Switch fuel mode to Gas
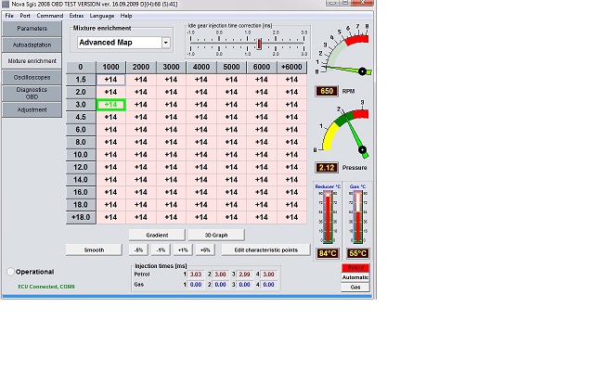 coord(355,288)
